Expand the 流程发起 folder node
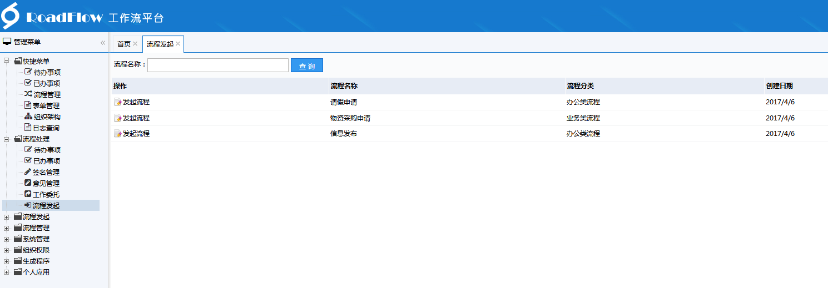The width and height of the screenshot is (828, 288). (x=7, y=216)
